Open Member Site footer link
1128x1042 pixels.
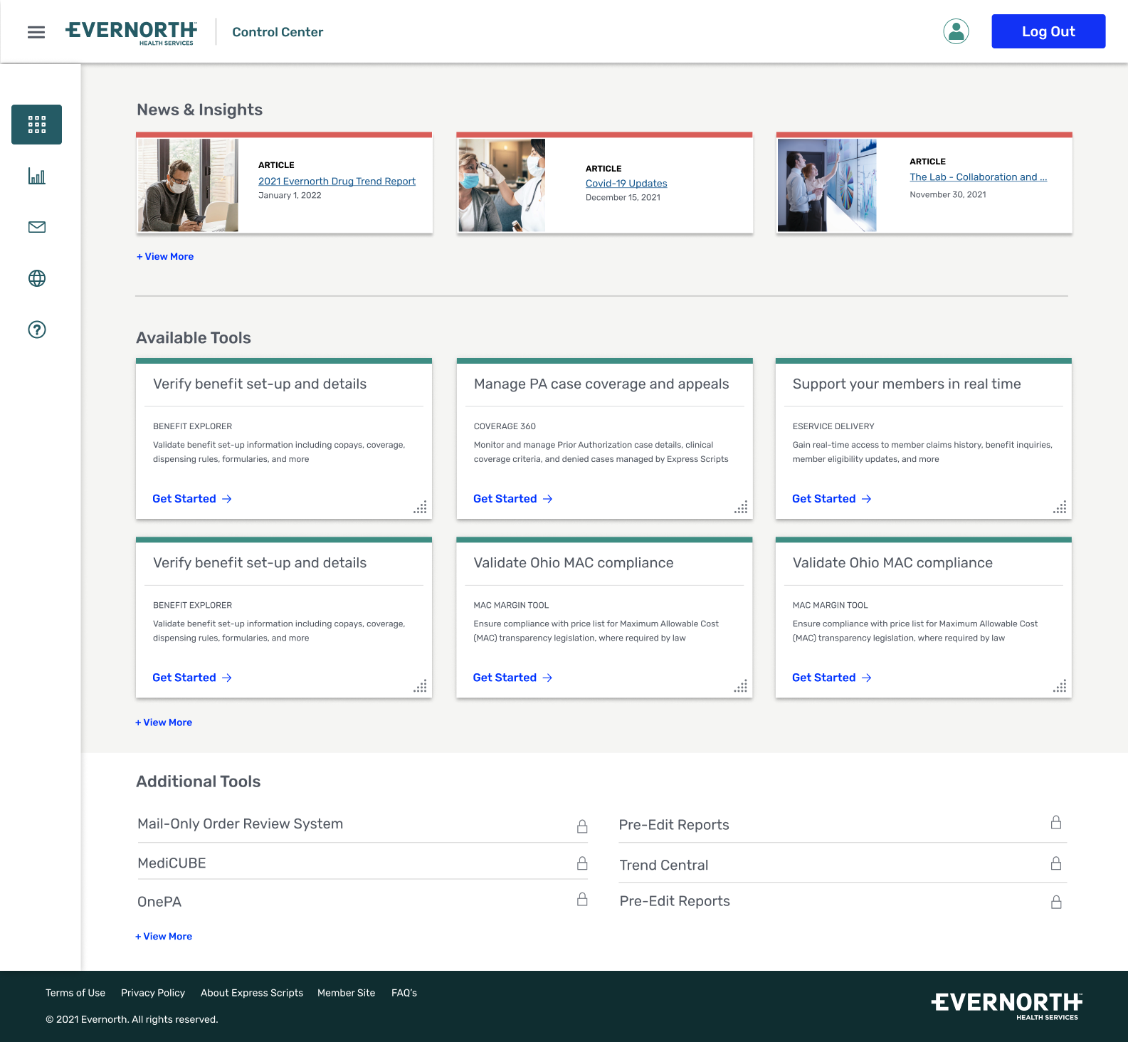coord(347,993)
